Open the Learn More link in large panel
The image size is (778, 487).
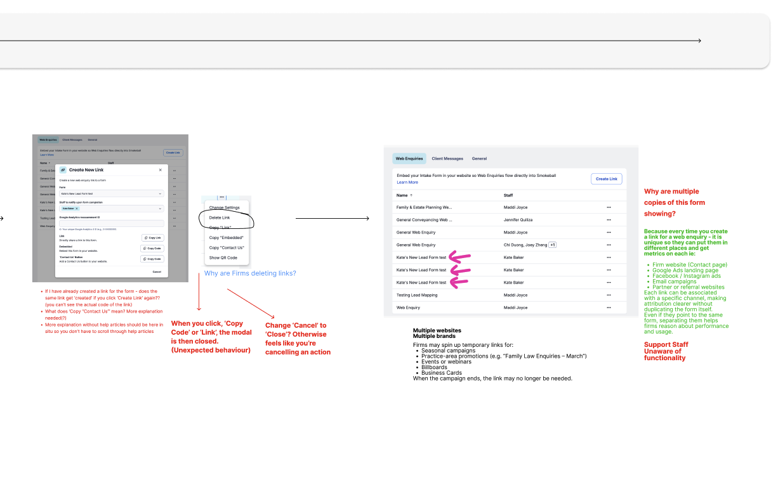click(407, 183)
